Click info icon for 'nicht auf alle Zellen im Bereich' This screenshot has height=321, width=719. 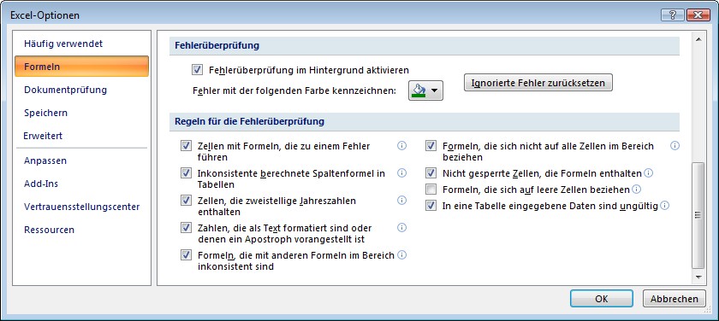[x=674, y=145]
